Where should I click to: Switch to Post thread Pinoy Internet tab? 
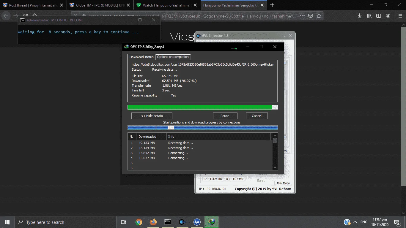(33, 5)
